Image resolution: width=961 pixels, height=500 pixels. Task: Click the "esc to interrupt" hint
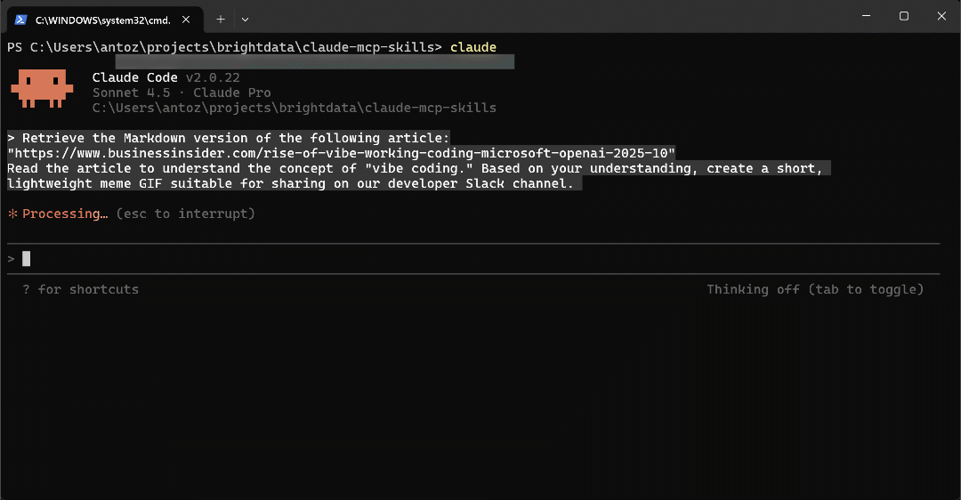185,214
